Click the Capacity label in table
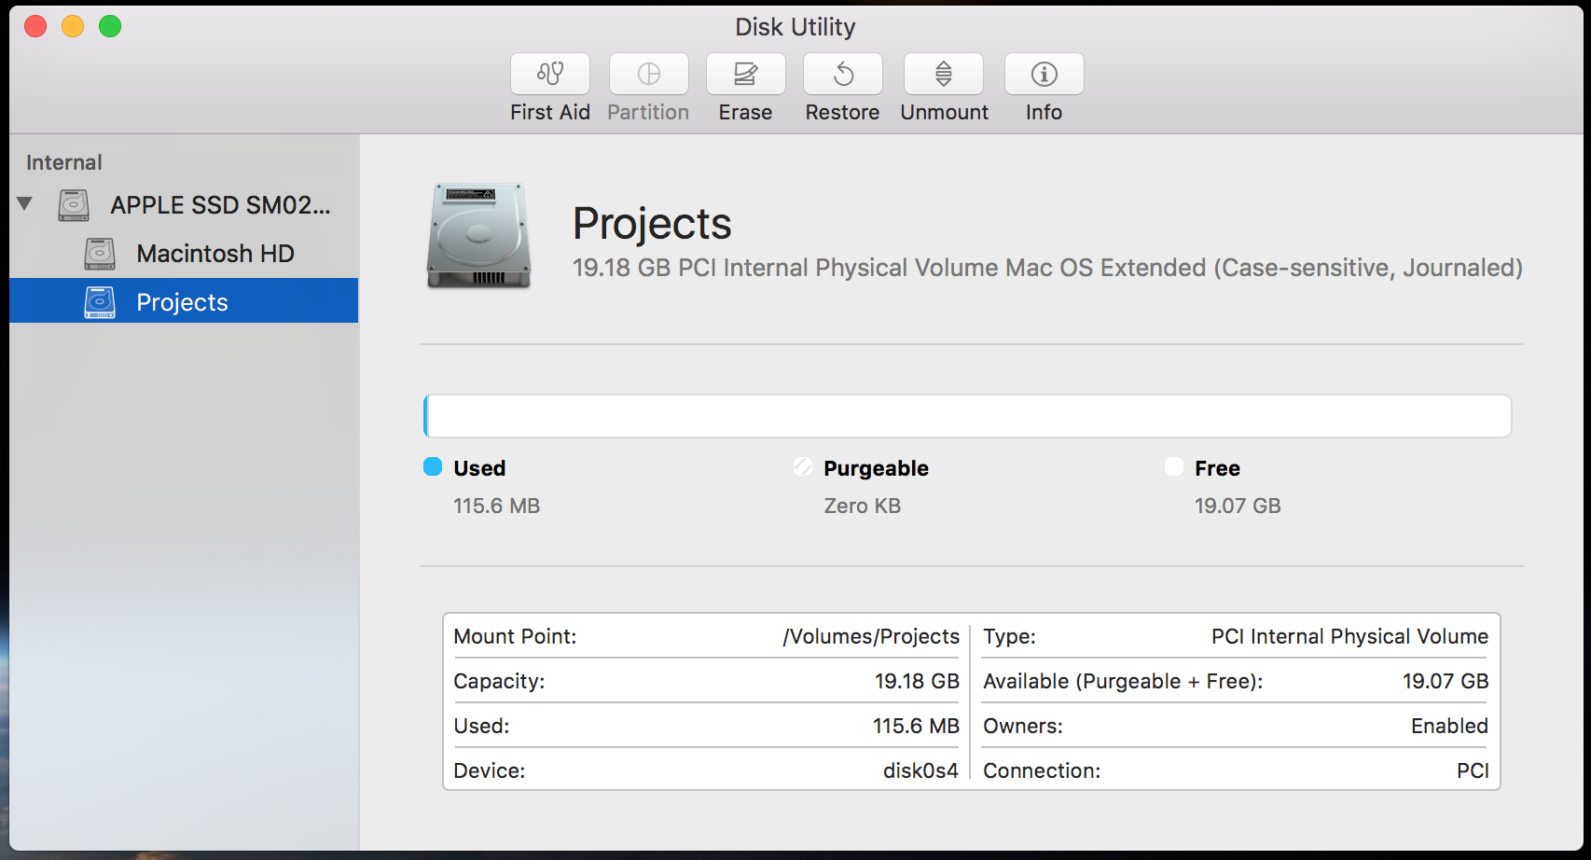1591x860 pixels. pos(499,682)
